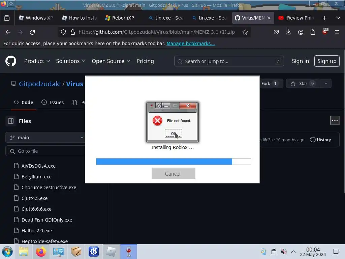Click OK in the File not found dialog
Image resolution: width=345 pixels, height=259 pixels.
tap(174, 134)
